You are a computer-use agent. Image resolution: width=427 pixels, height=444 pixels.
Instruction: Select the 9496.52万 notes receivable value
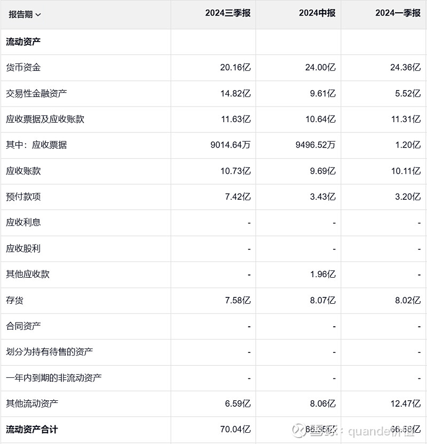point(315,145)
